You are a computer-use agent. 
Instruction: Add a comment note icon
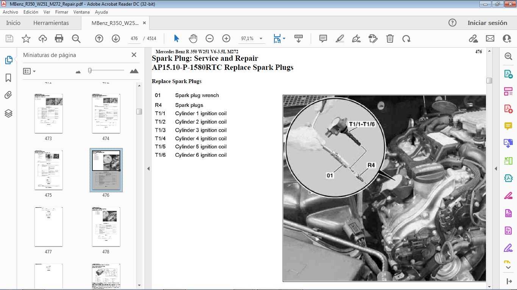click(323, 39)
